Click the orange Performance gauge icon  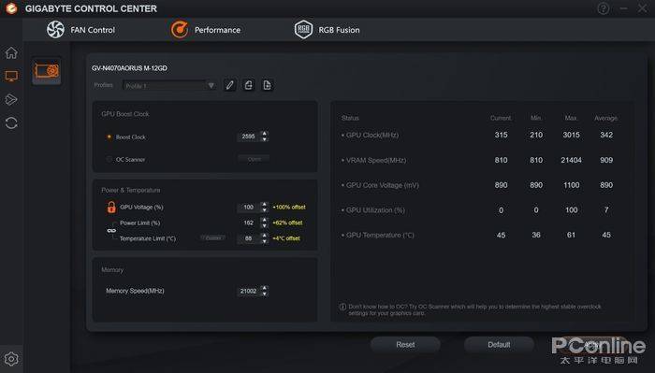click(180, 30)
